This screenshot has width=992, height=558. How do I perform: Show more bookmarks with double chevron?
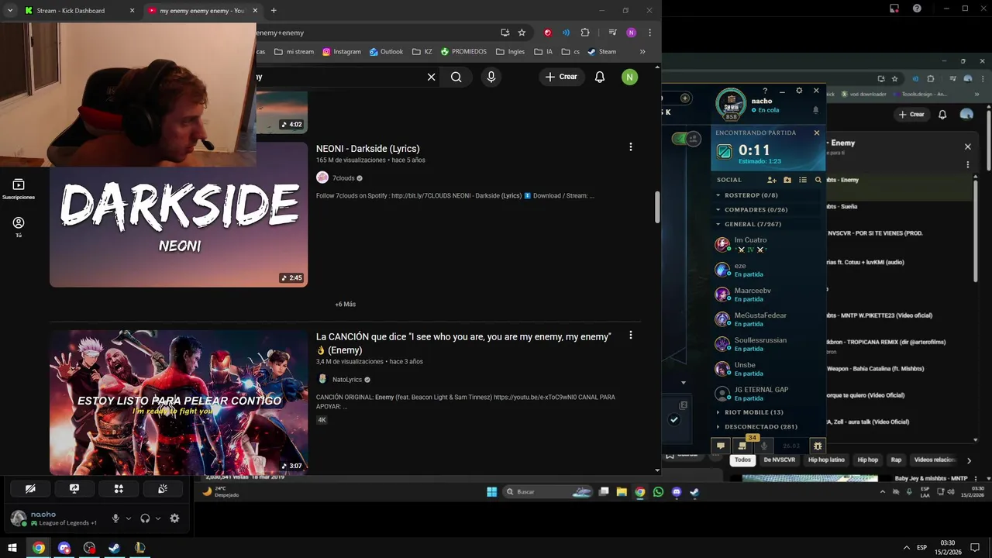point(642,52)
